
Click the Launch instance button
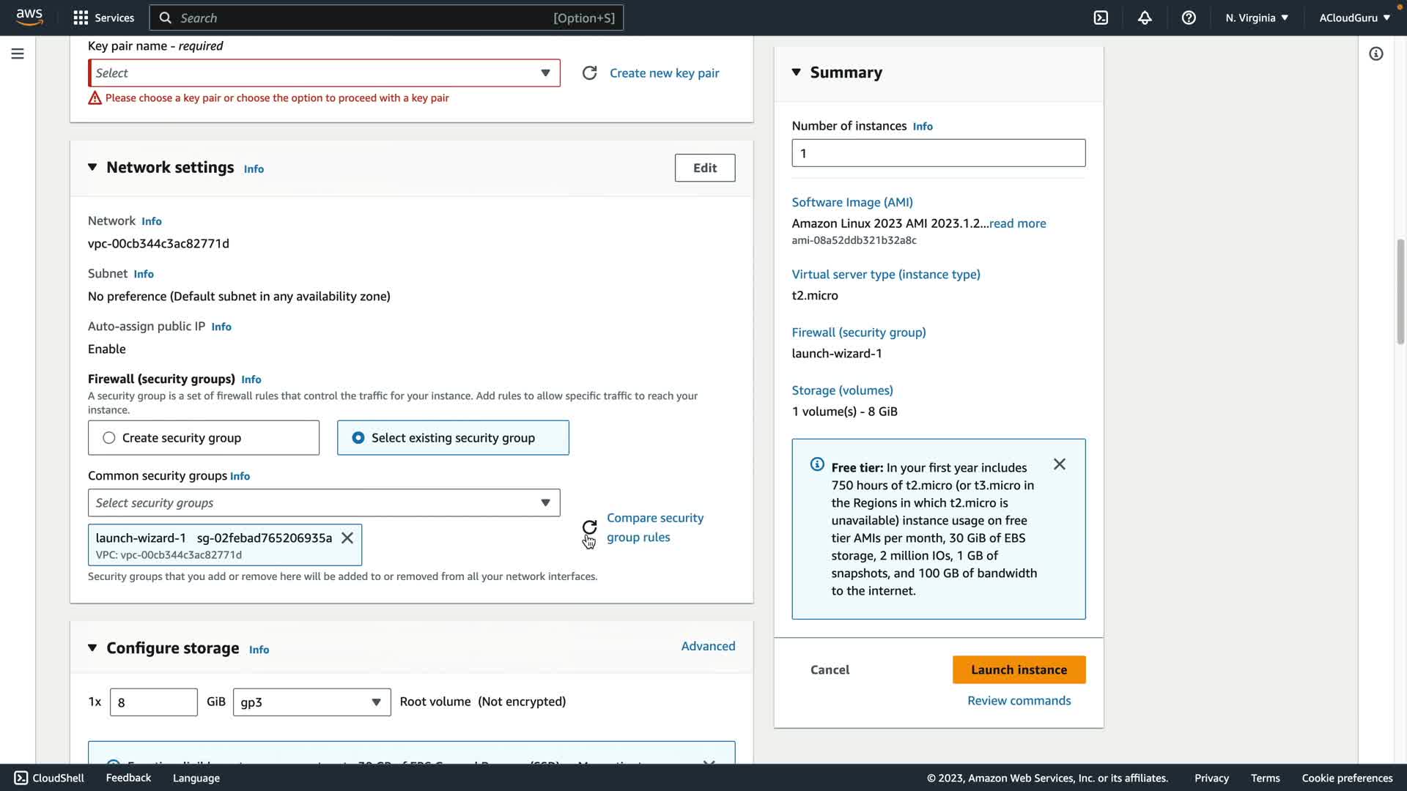tap(1019, 669)
